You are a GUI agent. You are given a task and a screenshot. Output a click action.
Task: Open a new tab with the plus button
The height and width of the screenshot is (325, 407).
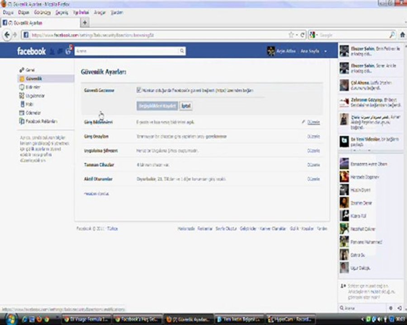point(85,23)
